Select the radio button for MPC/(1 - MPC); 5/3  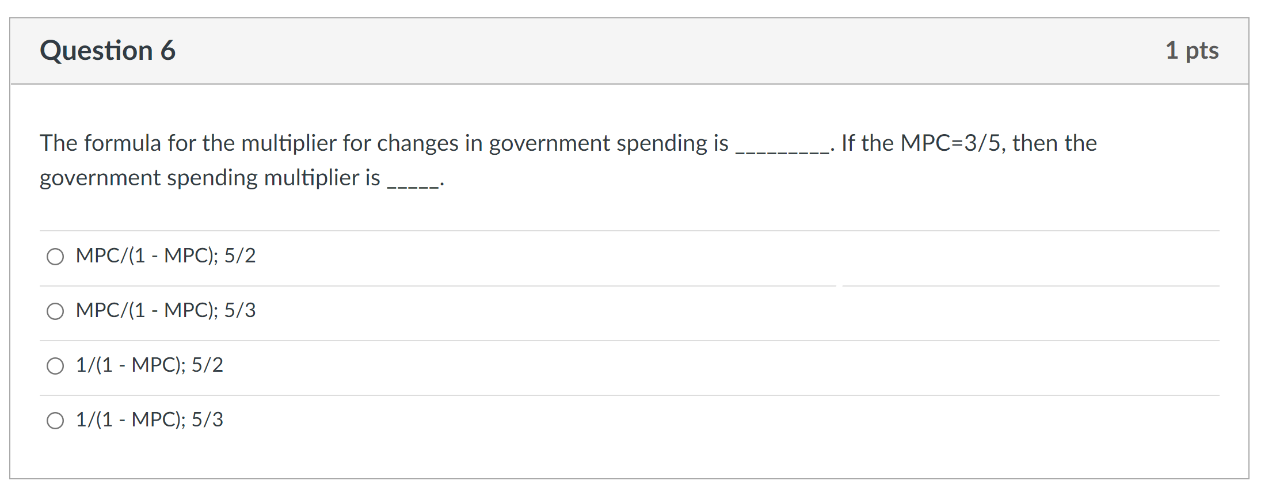[56, 311]
